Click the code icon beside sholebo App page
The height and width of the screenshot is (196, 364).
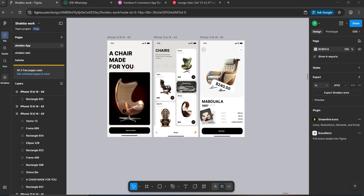pyautogui.click(x=62, y=46)
